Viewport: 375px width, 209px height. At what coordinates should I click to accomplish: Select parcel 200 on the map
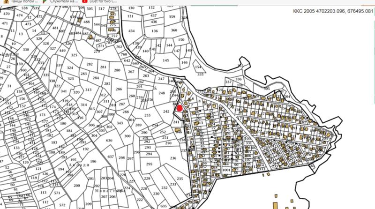tap(77, 186)
